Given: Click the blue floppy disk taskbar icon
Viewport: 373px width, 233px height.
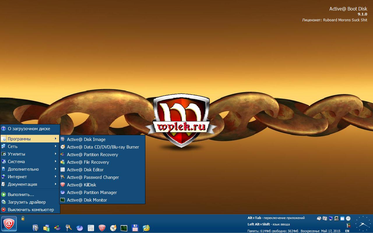Looking at the screenshot, I should click(135, 228).
